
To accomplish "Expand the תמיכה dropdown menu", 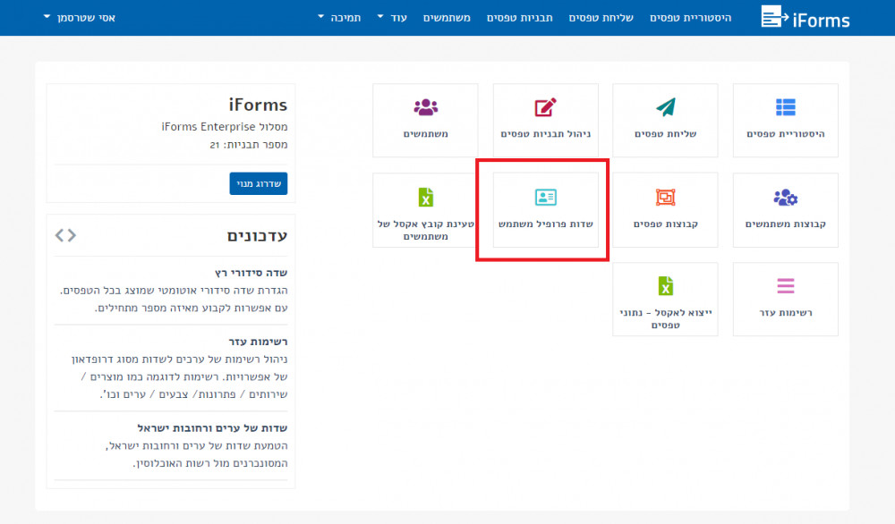I will (339, 18).
